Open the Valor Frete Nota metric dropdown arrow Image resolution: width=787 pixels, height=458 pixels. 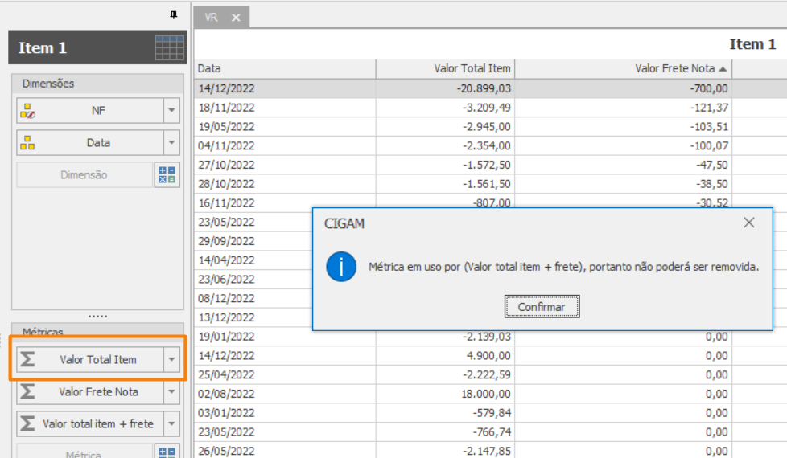[x=171, y=391]
